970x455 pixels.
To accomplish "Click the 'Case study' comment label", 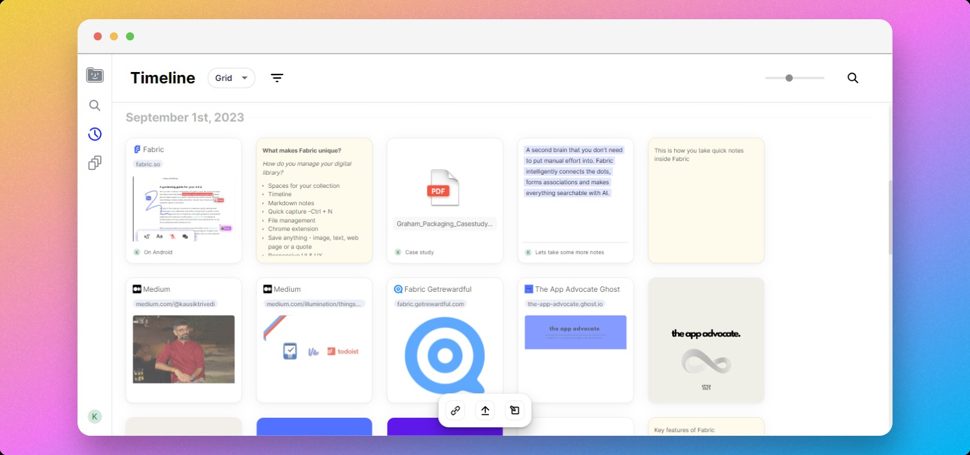I will [420, 252].
